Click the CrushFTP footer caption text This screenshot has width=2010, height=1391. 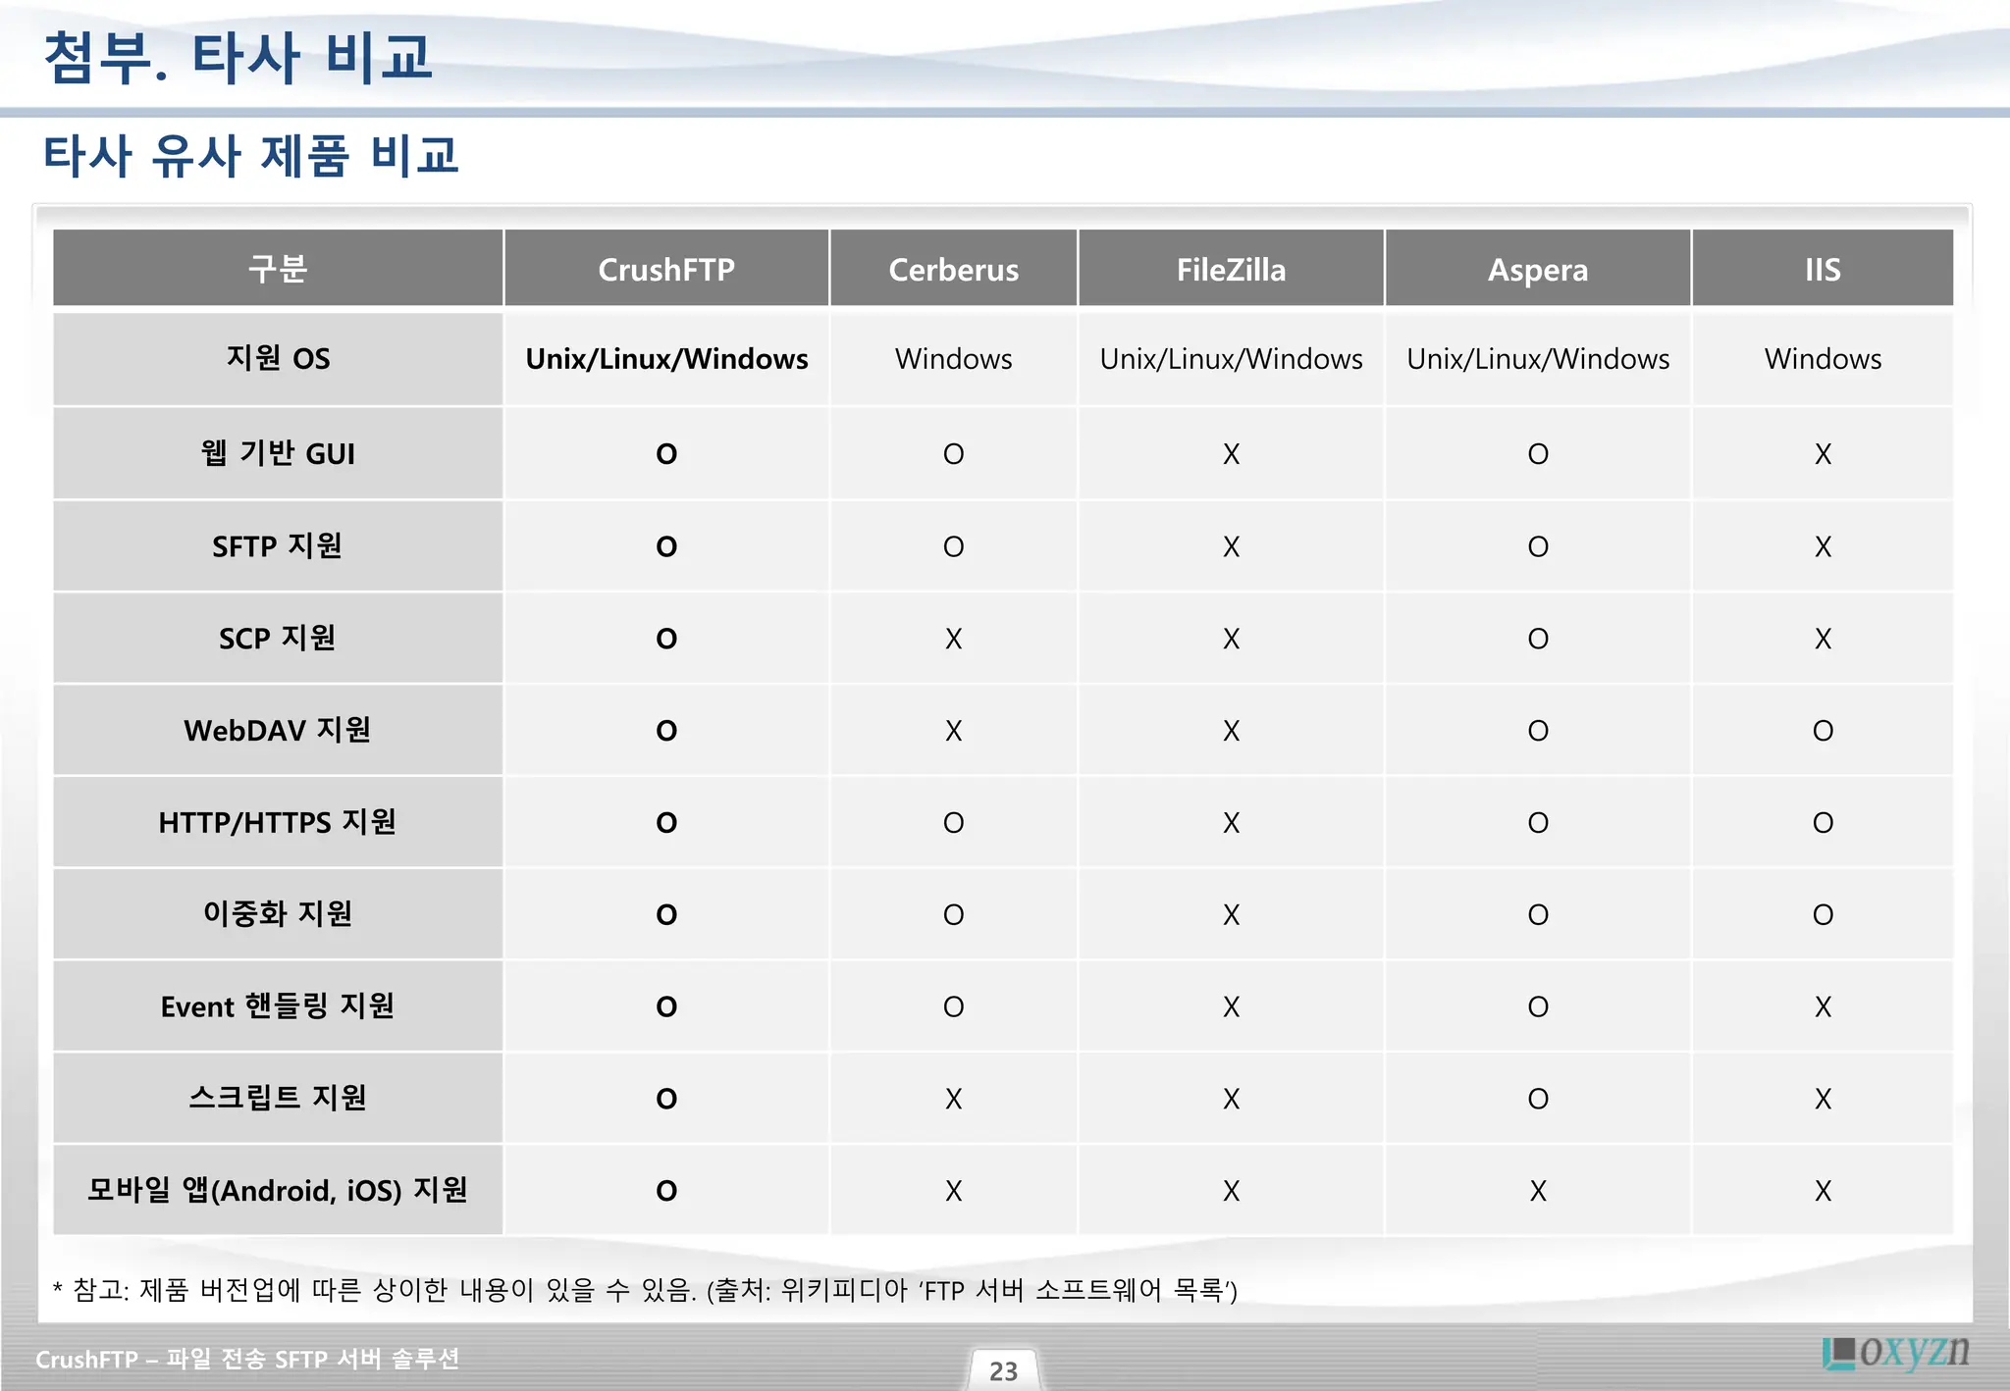247,1359
